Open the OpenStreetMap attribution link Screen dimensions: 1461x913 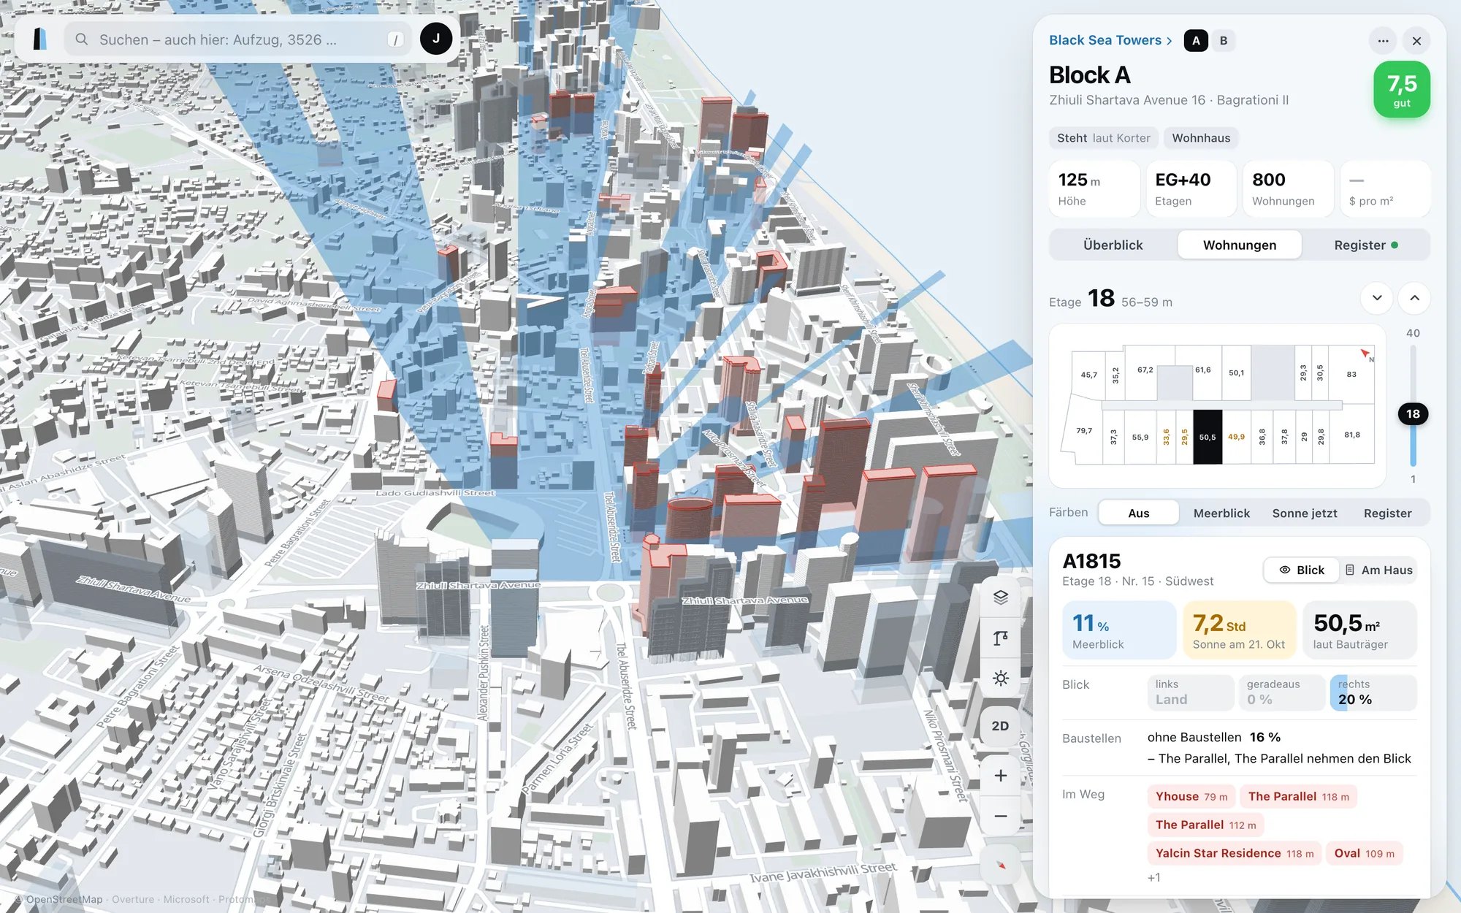point(64,899)
